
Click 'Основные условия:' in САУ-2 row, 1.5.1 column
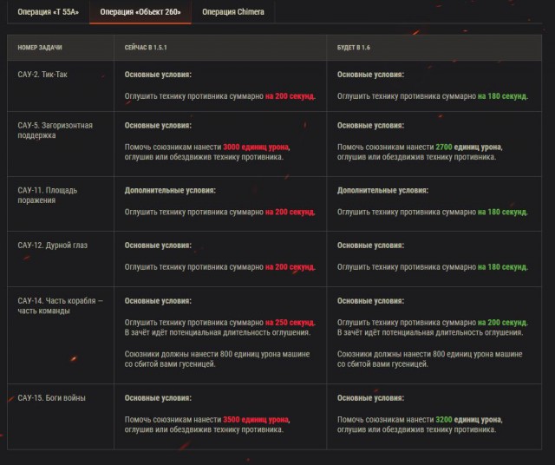click(158, 75)
